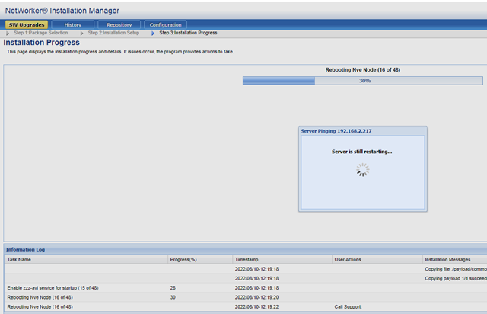Sort by Progress(%) column header
The width and height of the screenshot is (487, 314).
coord(200,260)
